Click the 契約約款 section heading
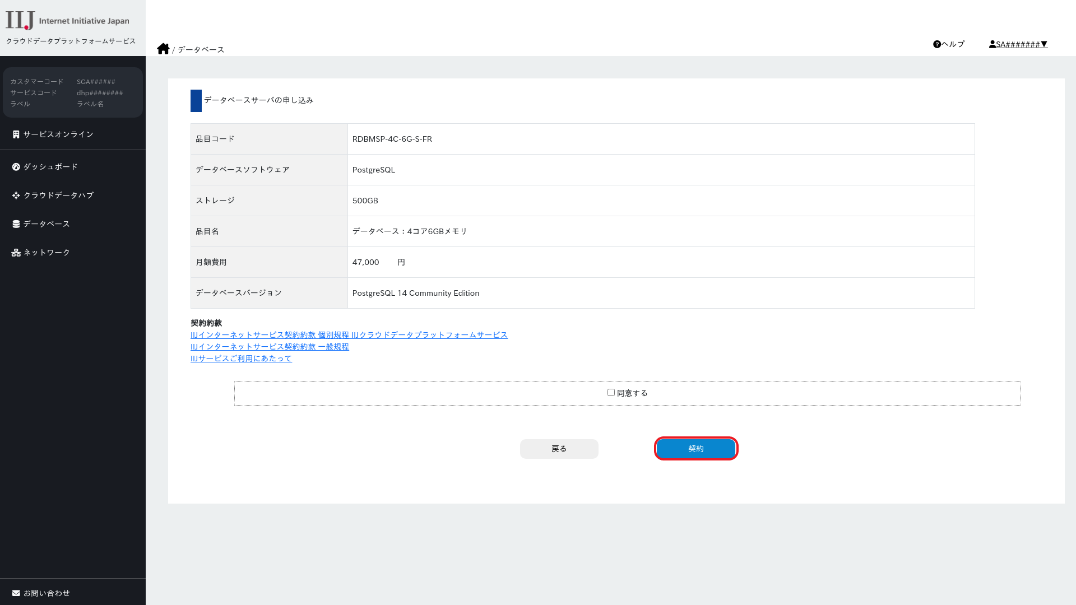Screen dimensions: 1076x605 click(x=206, y=323)
